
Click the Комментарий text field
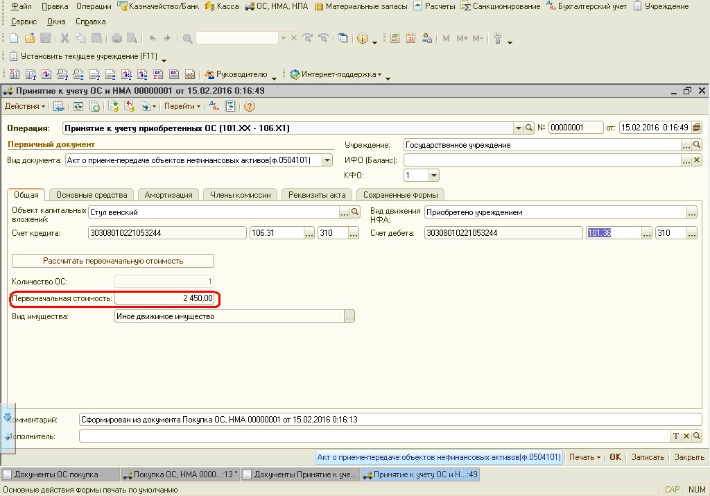(390, 420)
